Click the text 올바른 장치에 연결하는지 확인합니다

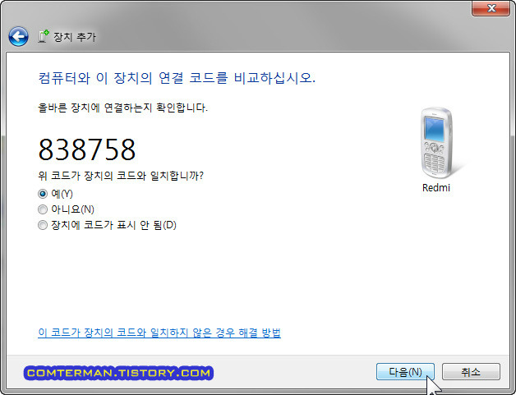point(122,108)
